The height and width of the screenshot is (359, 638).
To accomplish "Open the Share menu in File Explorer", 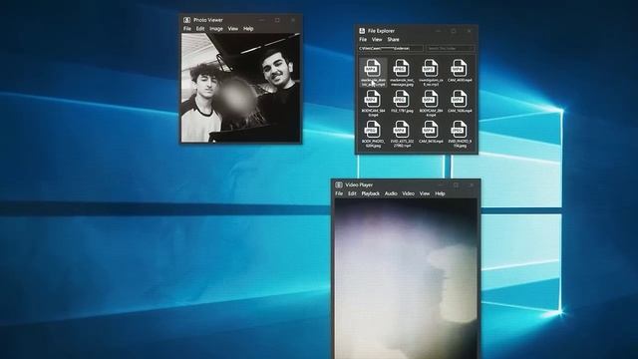I will 393,40.
